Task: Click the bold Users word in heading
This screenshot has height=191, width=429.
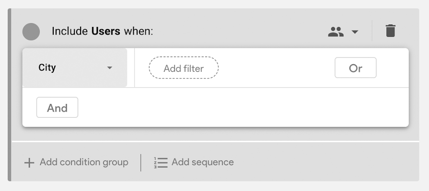Action: pos(105,31)
